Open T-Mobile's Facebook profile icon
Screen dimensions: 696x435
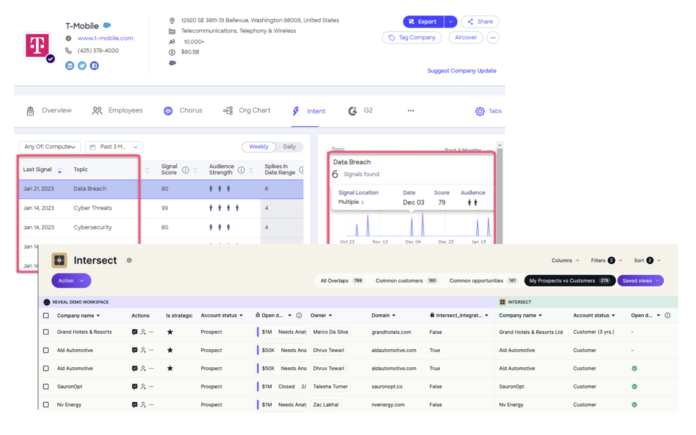(x=94, y=66)
